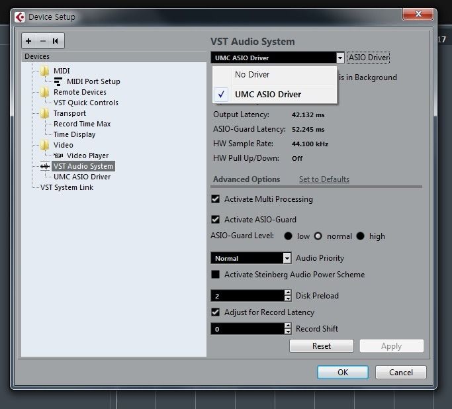452x409 pixels.
Task: Click the Disk Preload value field
Action: click(x=248, y=296)
